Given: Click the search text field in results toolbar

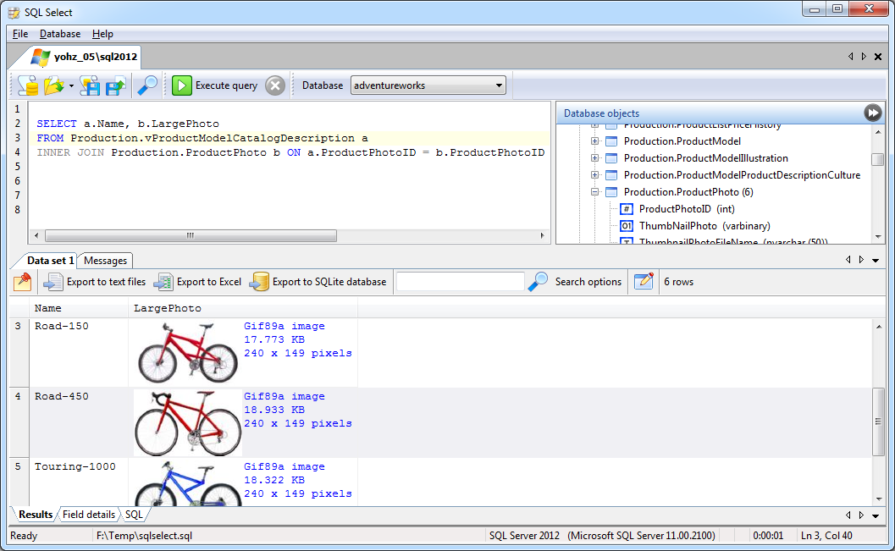Looking at the screenshot, I should coord(460,282).
